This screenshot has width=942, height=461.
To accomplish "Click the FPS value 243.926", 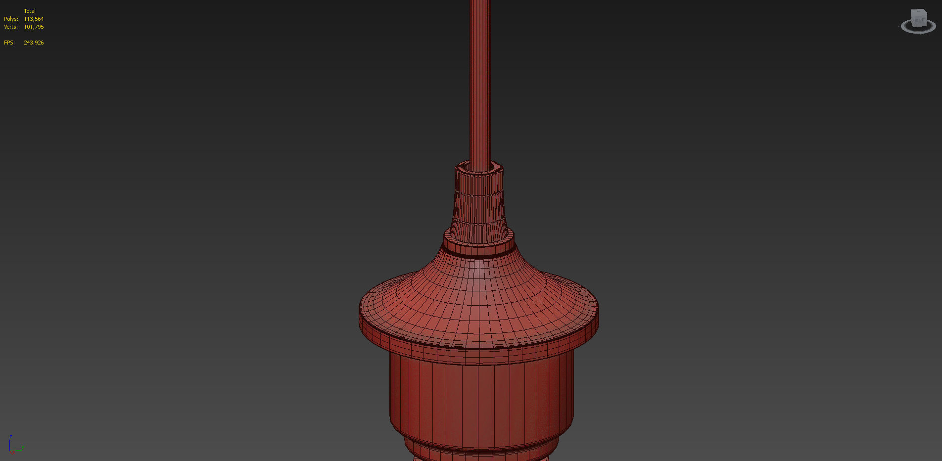I will click(34, 43).
